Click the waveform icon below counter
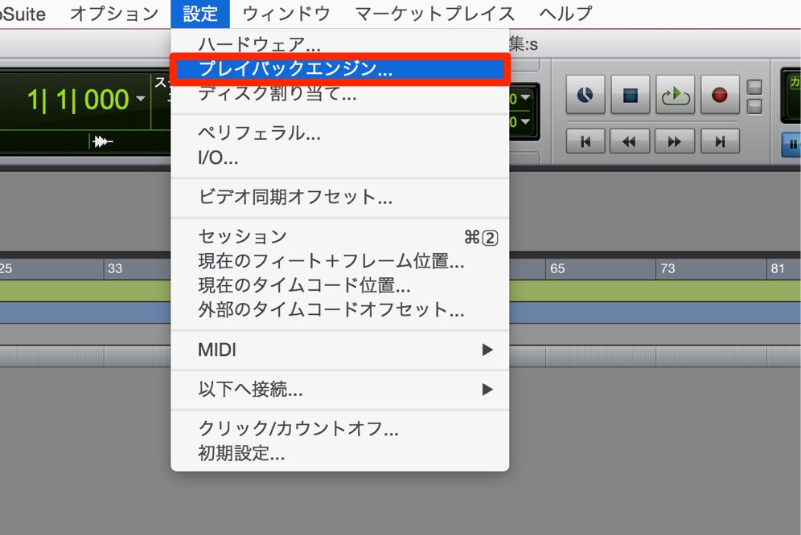Screen dimensions: 801x535 click(x=101, y=141)
